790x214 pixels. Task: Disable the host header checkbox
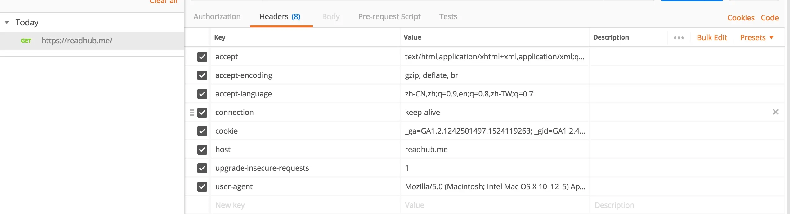pos(202,150)
